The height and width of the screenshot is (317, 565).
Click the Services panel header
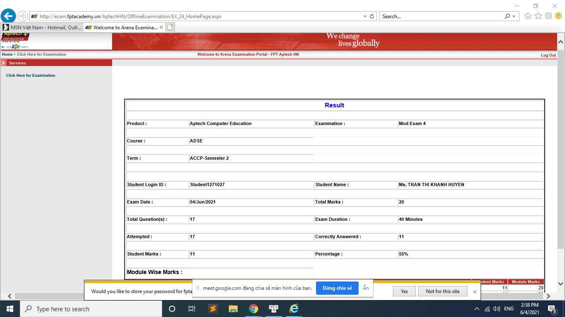point(56,63)
